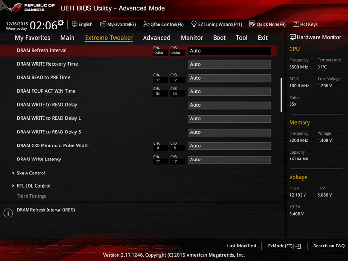Click the DRAM FOUR ACT WIN Time field

[x=229, y=92]
